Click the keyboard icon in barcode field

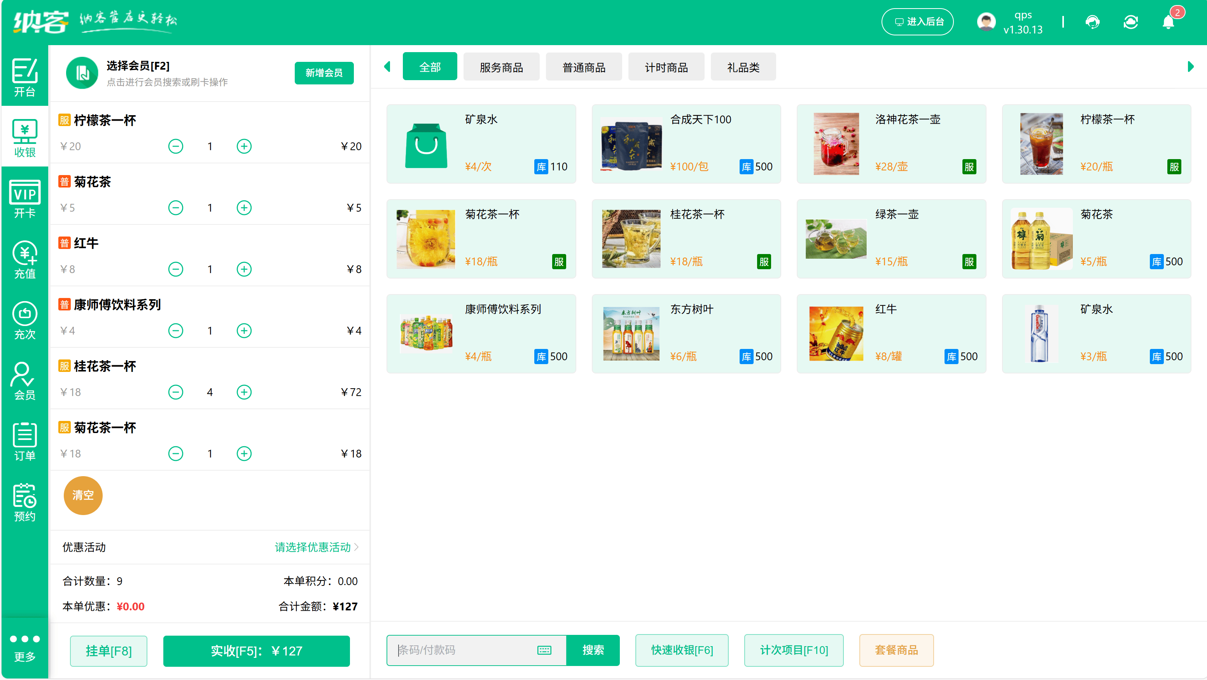point(544,650)
